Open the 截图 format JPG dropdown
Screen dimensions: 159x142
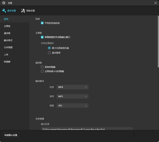[72, 106]
